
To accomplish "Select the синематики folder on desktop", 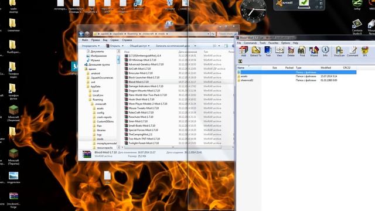I will coord(13,25).
